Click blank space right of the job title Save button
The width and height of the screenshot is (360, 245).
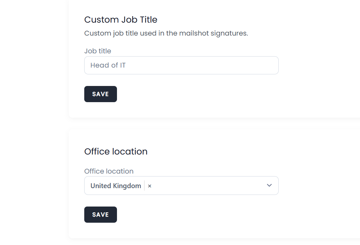pyautogui.click(x=194, y=94)
